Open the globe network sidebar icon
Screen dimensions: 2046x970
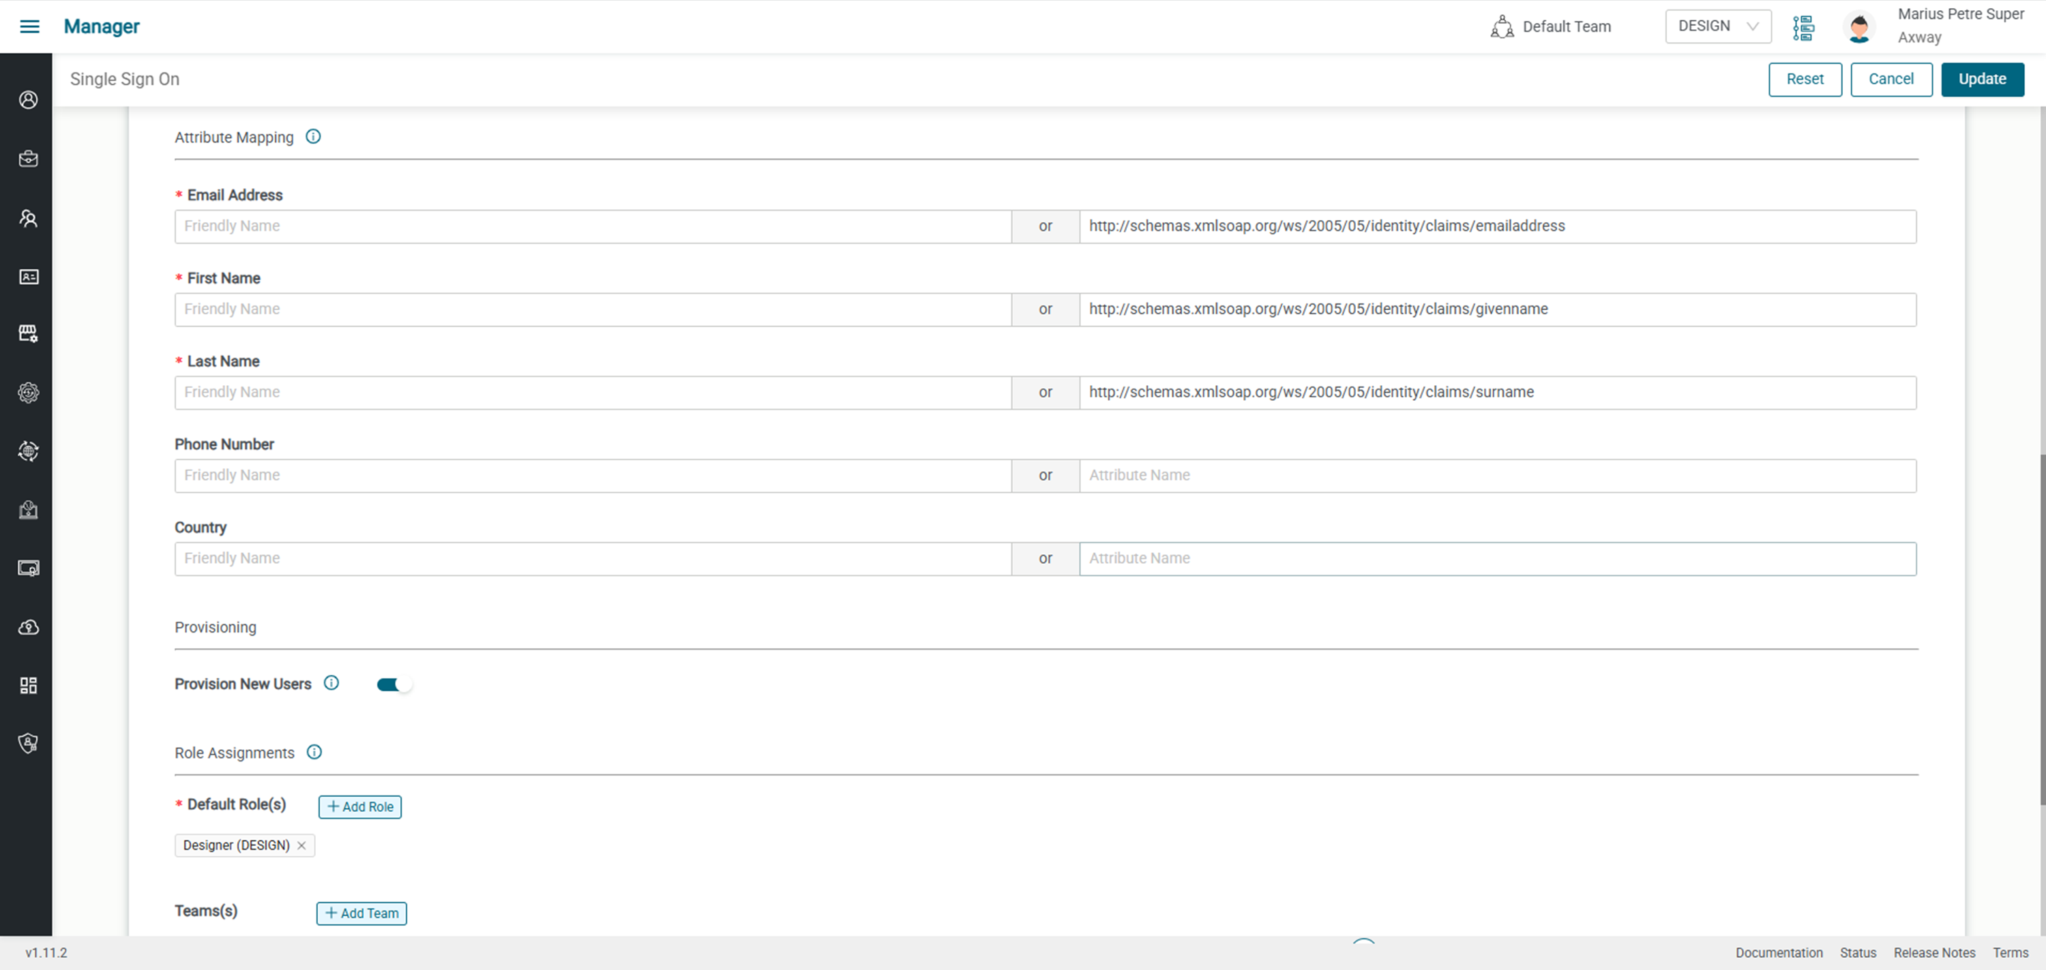click(29, 451)
